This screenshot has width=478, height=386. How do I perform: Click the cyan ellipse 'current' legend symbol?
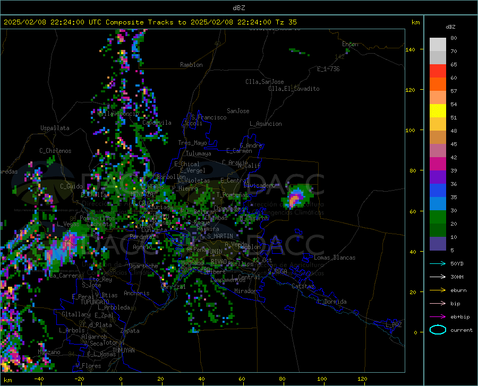click(438, 330)
